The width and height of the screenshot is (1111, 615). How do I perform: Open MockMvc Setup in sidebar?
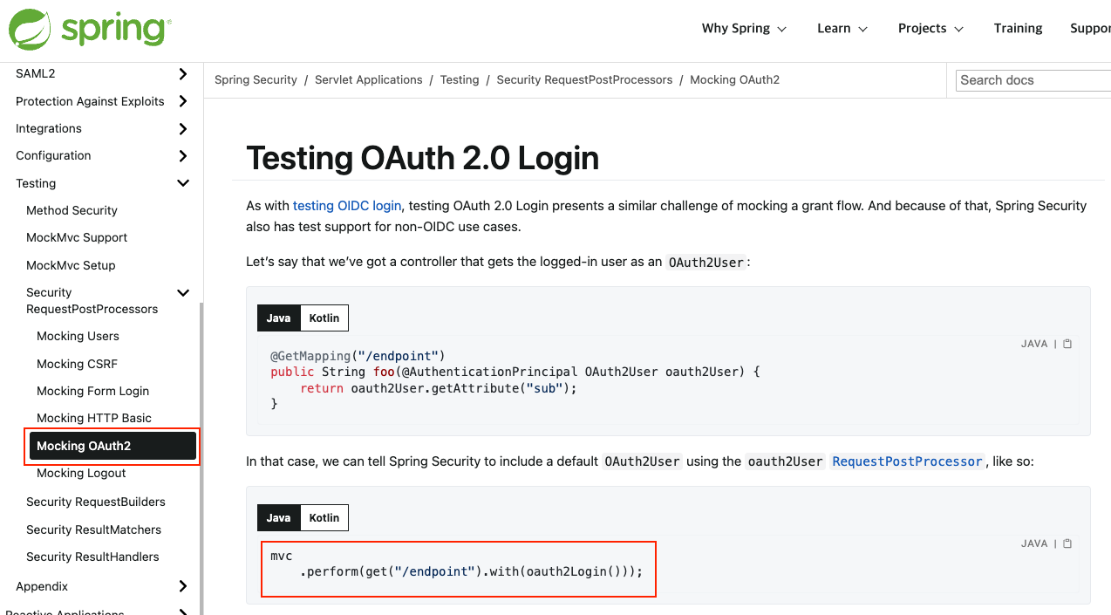(x=71, y=265)
